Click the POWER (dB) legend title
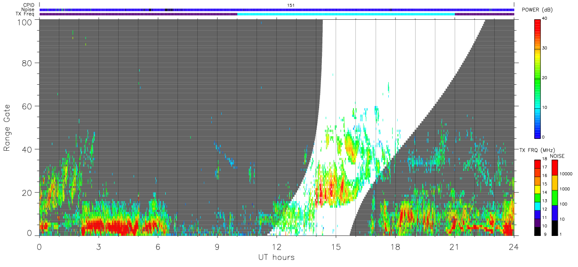This screenshot has width=578, height=267. [537, 10]
